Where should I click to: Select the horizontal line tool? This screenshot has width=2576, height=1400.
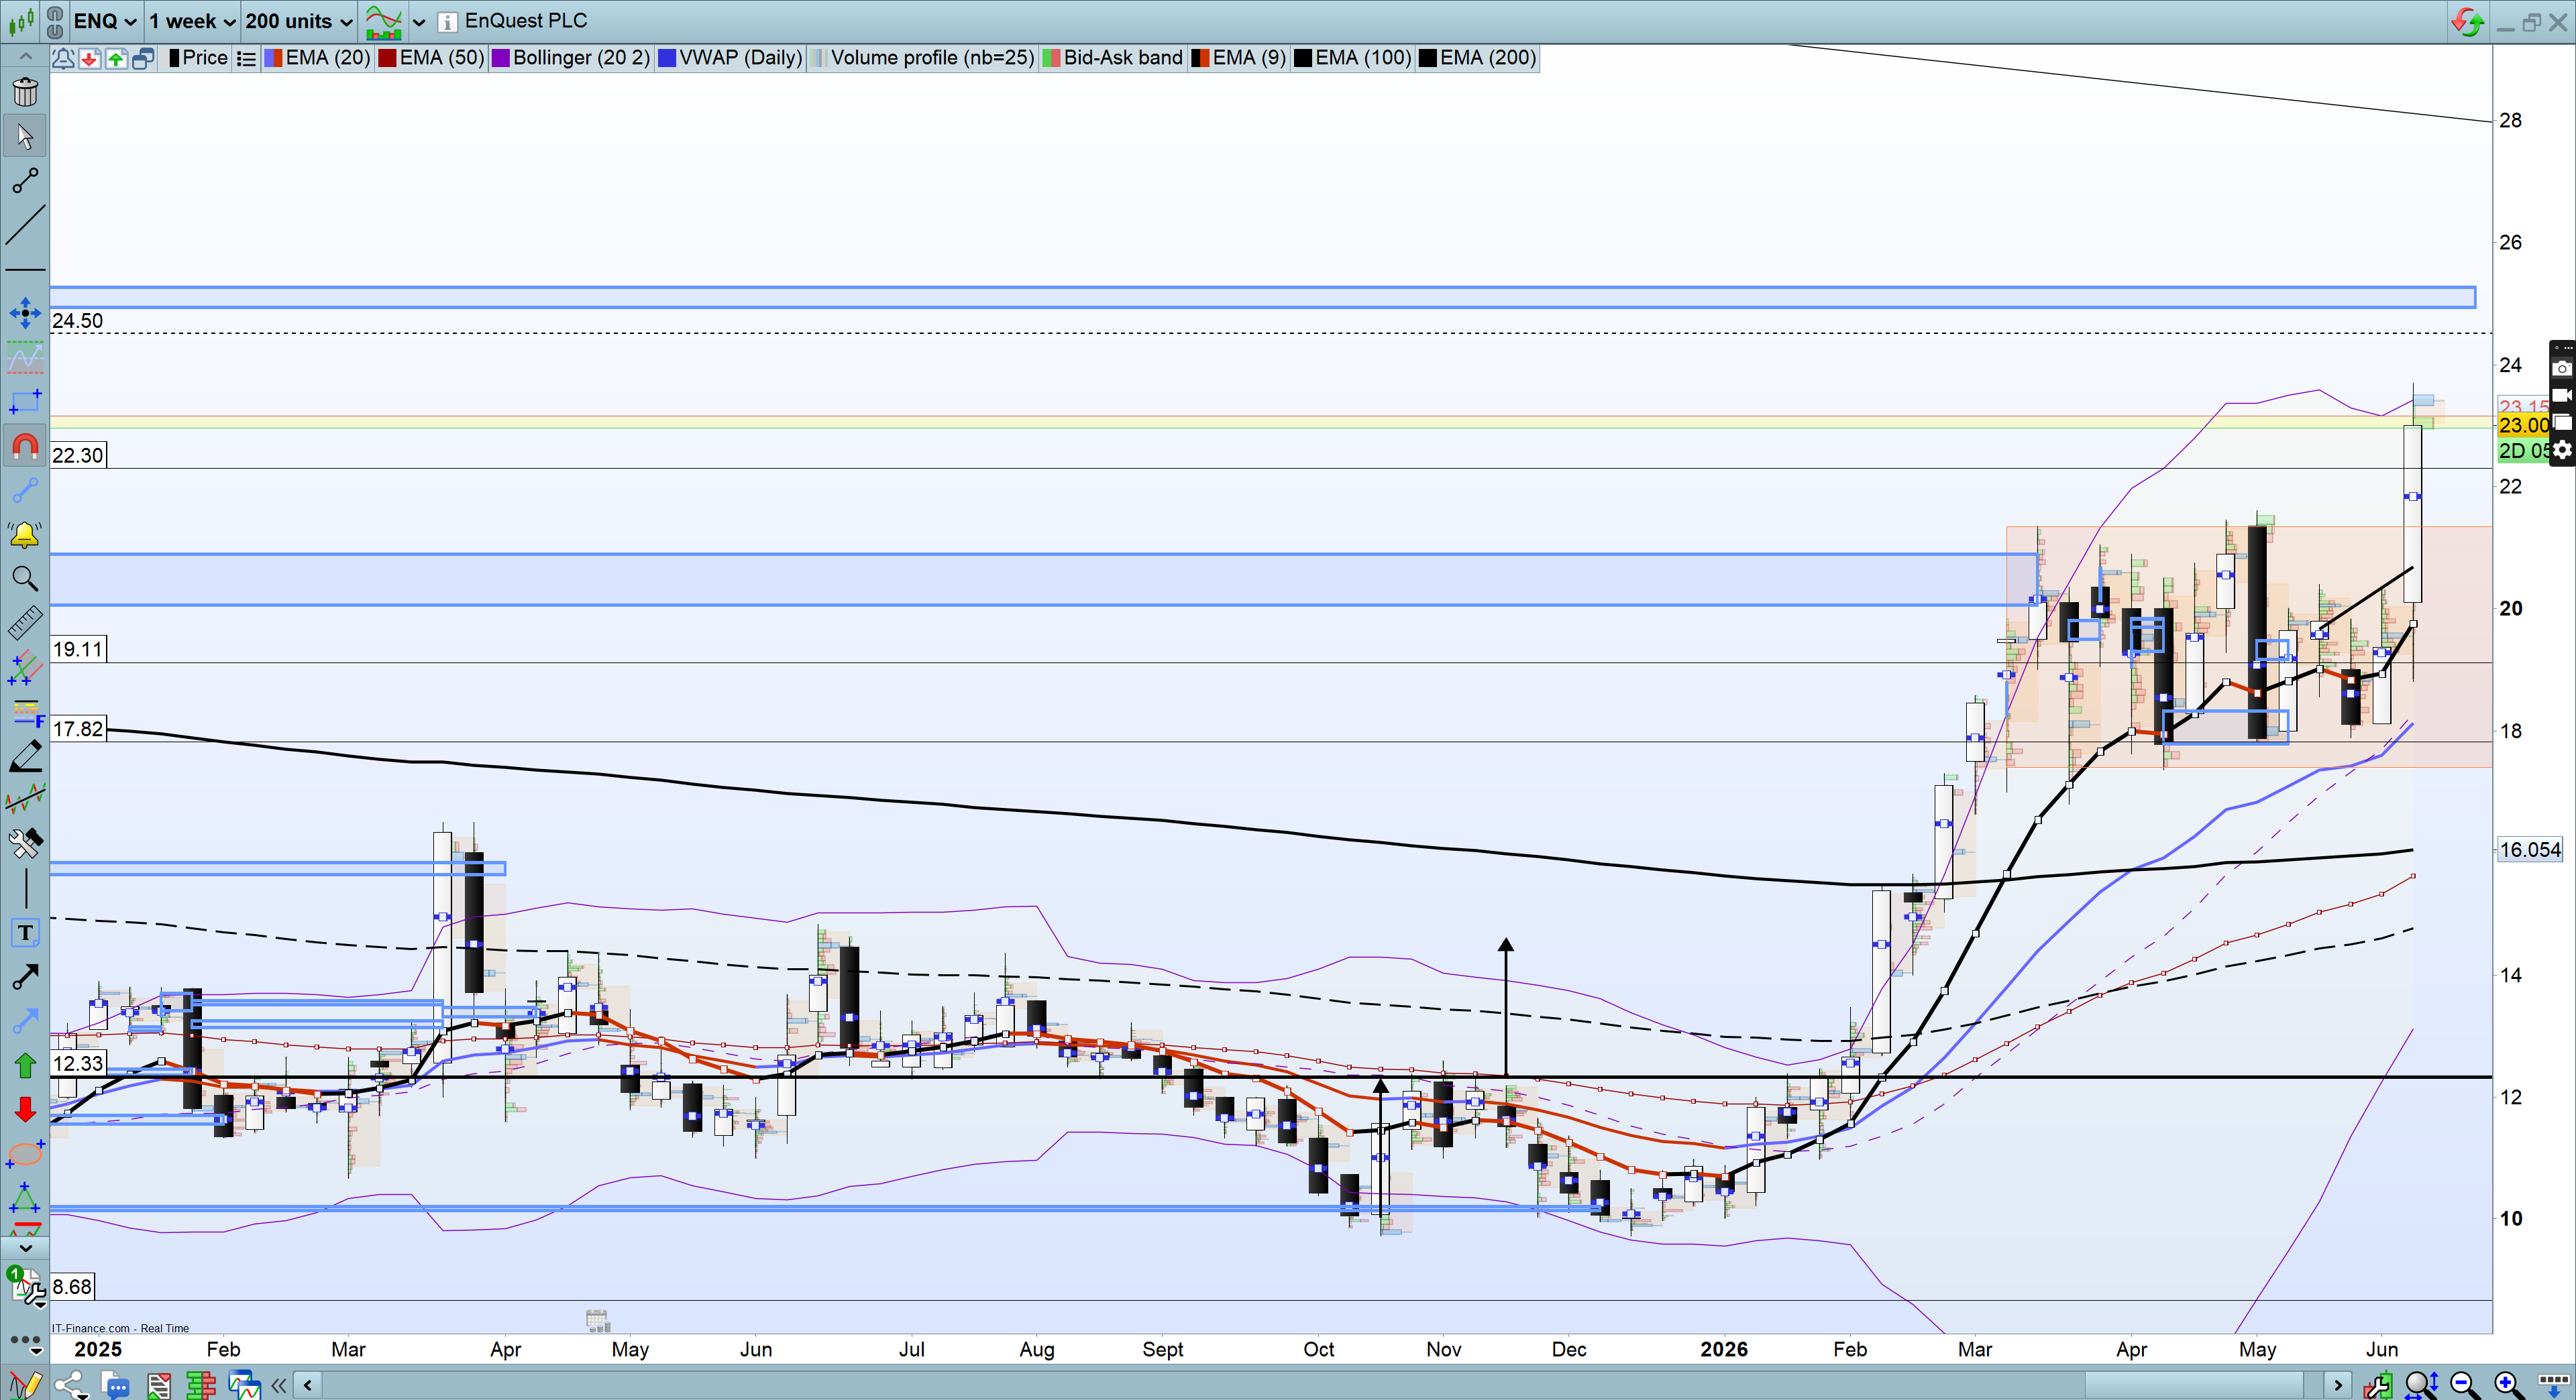tap(25, 270)
